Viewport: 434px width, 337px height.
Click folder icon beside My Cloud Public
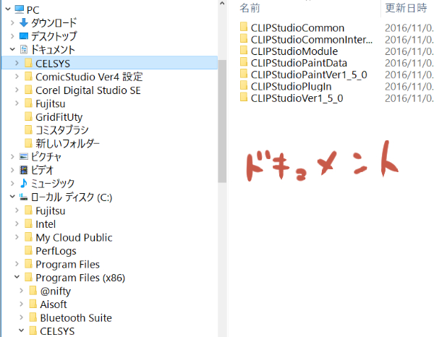(28, 237)
